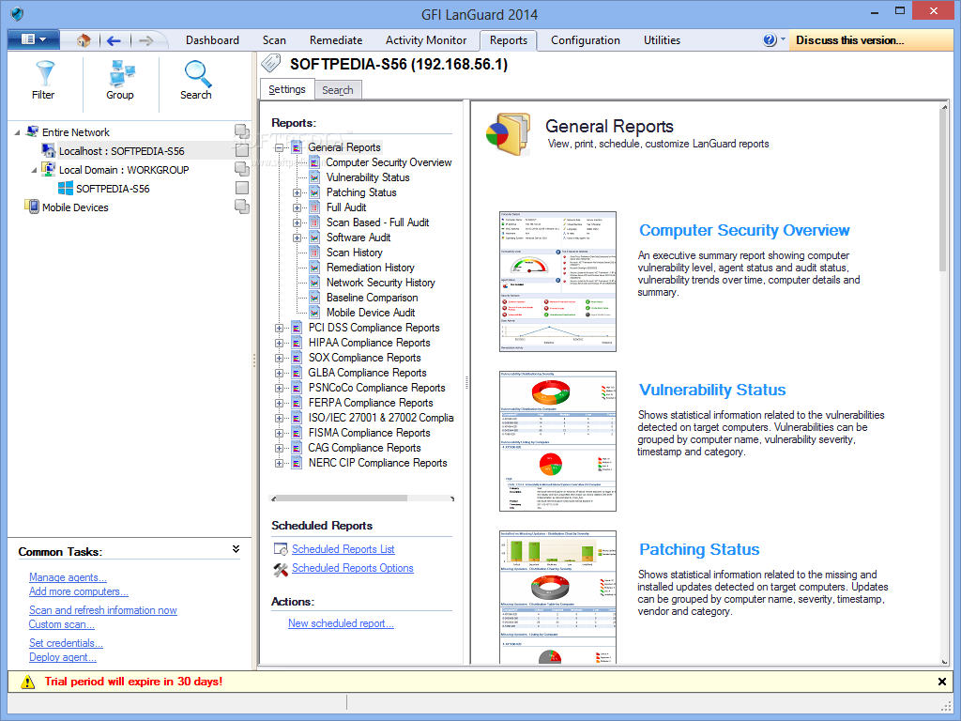Open the Configuration tab
Image resolution: width=961 pixels, height=721 pixels.
pos(586,39)
